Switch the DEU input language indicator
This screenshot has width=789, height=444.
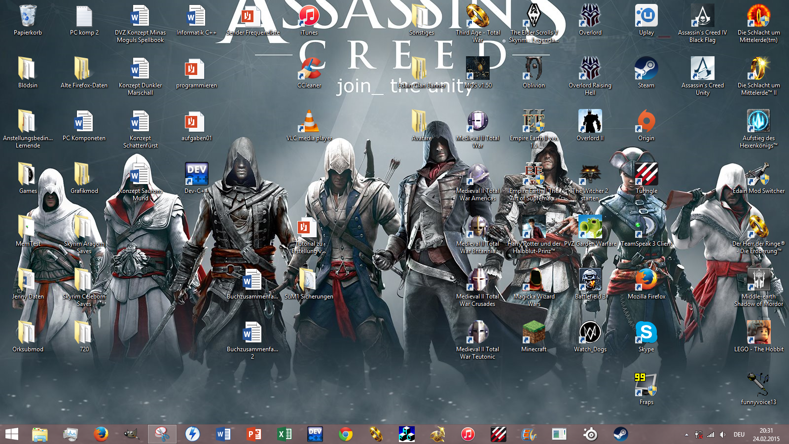[739, 435]
